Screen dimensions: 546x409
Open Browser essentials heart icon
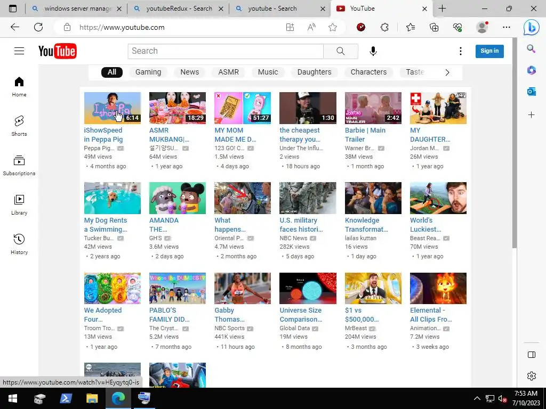[457, 27]
